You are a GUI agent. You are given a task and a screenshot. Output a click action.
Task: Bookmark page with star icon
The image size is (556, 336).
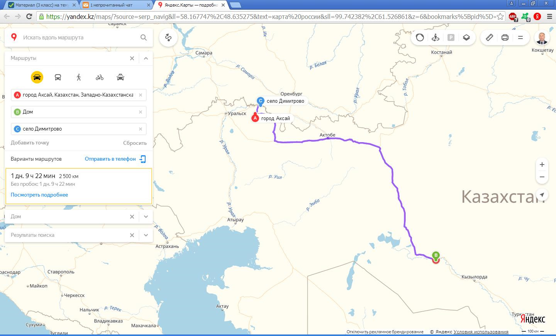pyautogui.click(x=500, y=16)
